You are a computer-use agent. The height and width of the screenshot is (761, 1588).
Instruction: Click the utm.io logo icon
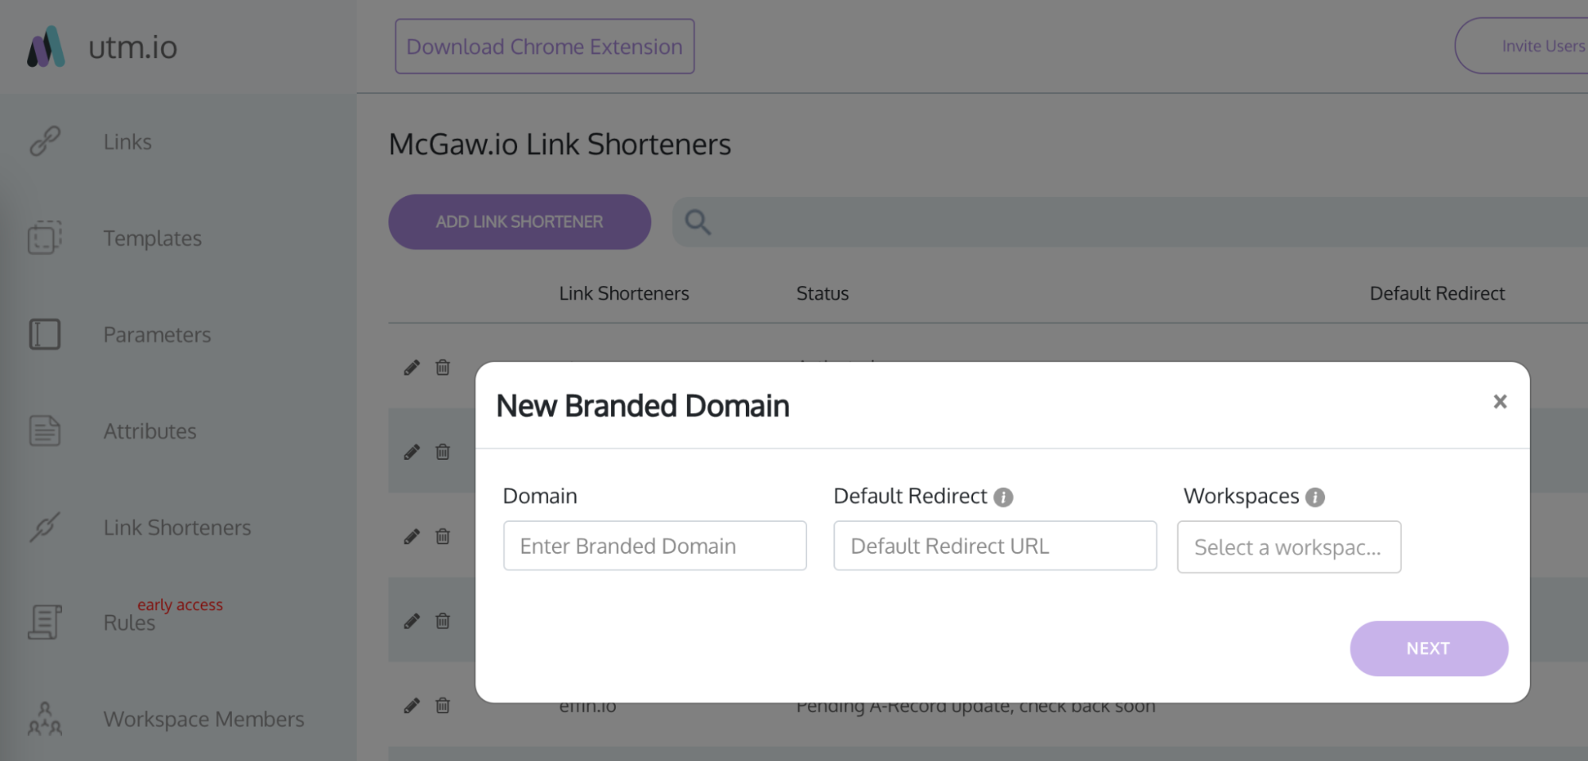46,47
